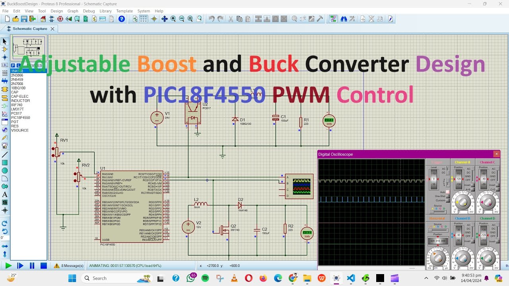Screen dimensions: 509x286
Task: Toggle Channel A Invert button
Action: pos(473,185)
